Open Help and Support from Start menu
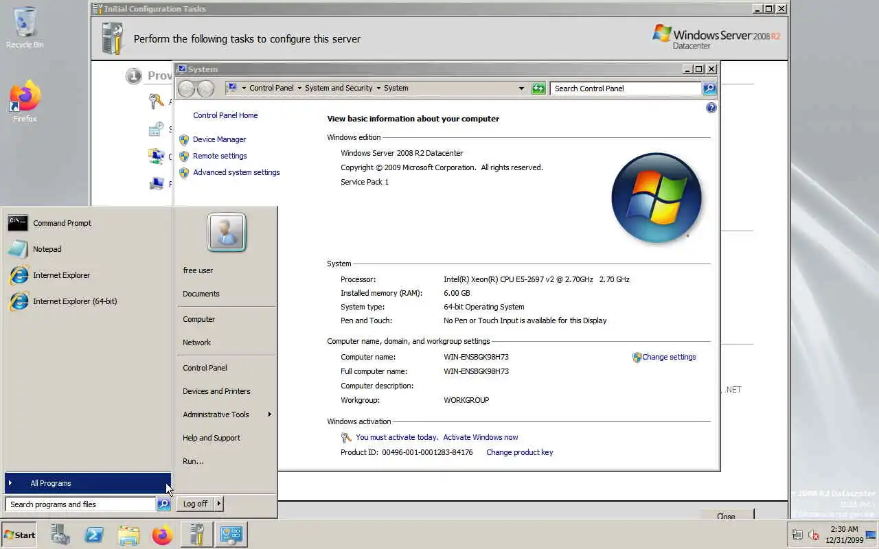 pyautogui.click(x=226, y=438)
